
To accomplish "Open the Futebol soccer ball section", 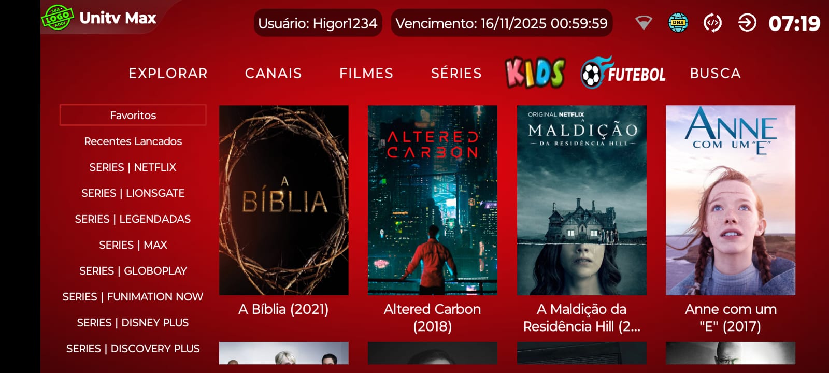I will 623,73.
